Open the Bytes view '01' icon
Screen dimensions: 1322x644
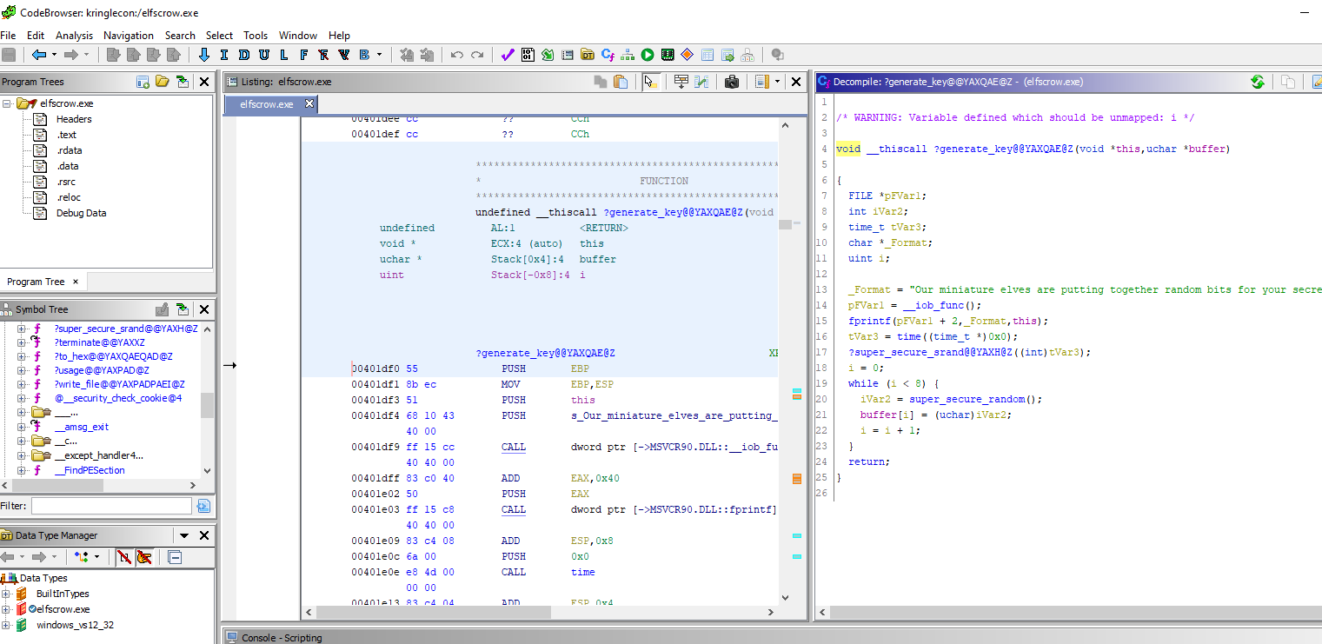pyautogui.click(x=528, y=55)
